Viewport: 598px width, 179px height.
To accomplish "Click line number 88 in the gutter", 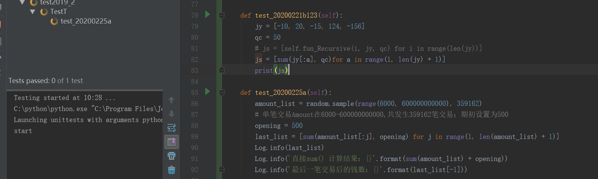I will (x=195, y=126).
